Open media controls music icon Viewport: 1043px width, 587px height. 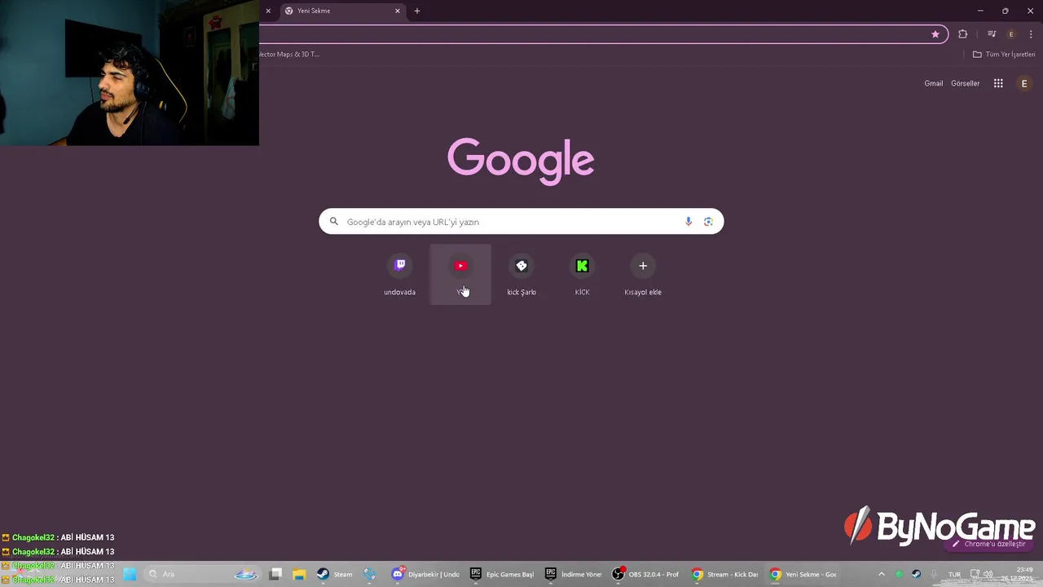tap(992, 34)
